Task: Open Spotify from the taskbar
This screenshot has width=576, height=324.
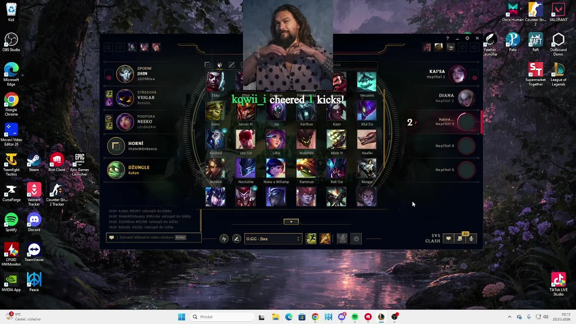Action: click(355, 317)
